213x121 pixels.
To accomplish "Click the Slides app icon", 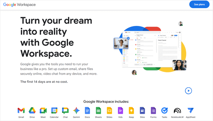I will (109, 110).
